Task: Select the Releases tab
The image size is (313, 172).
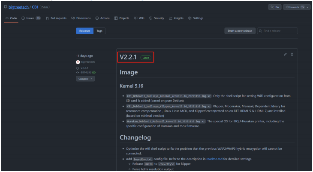Action: (x=84, y=31)
